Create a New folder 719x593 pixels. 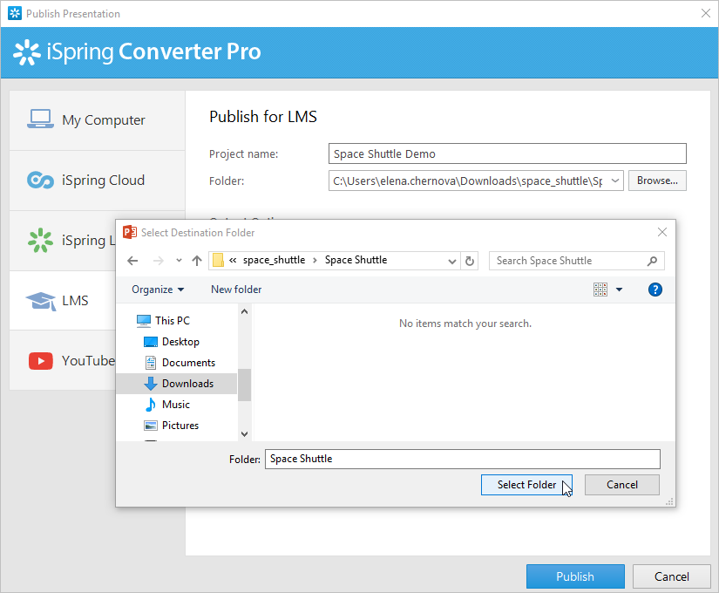(x=236, y=290)
